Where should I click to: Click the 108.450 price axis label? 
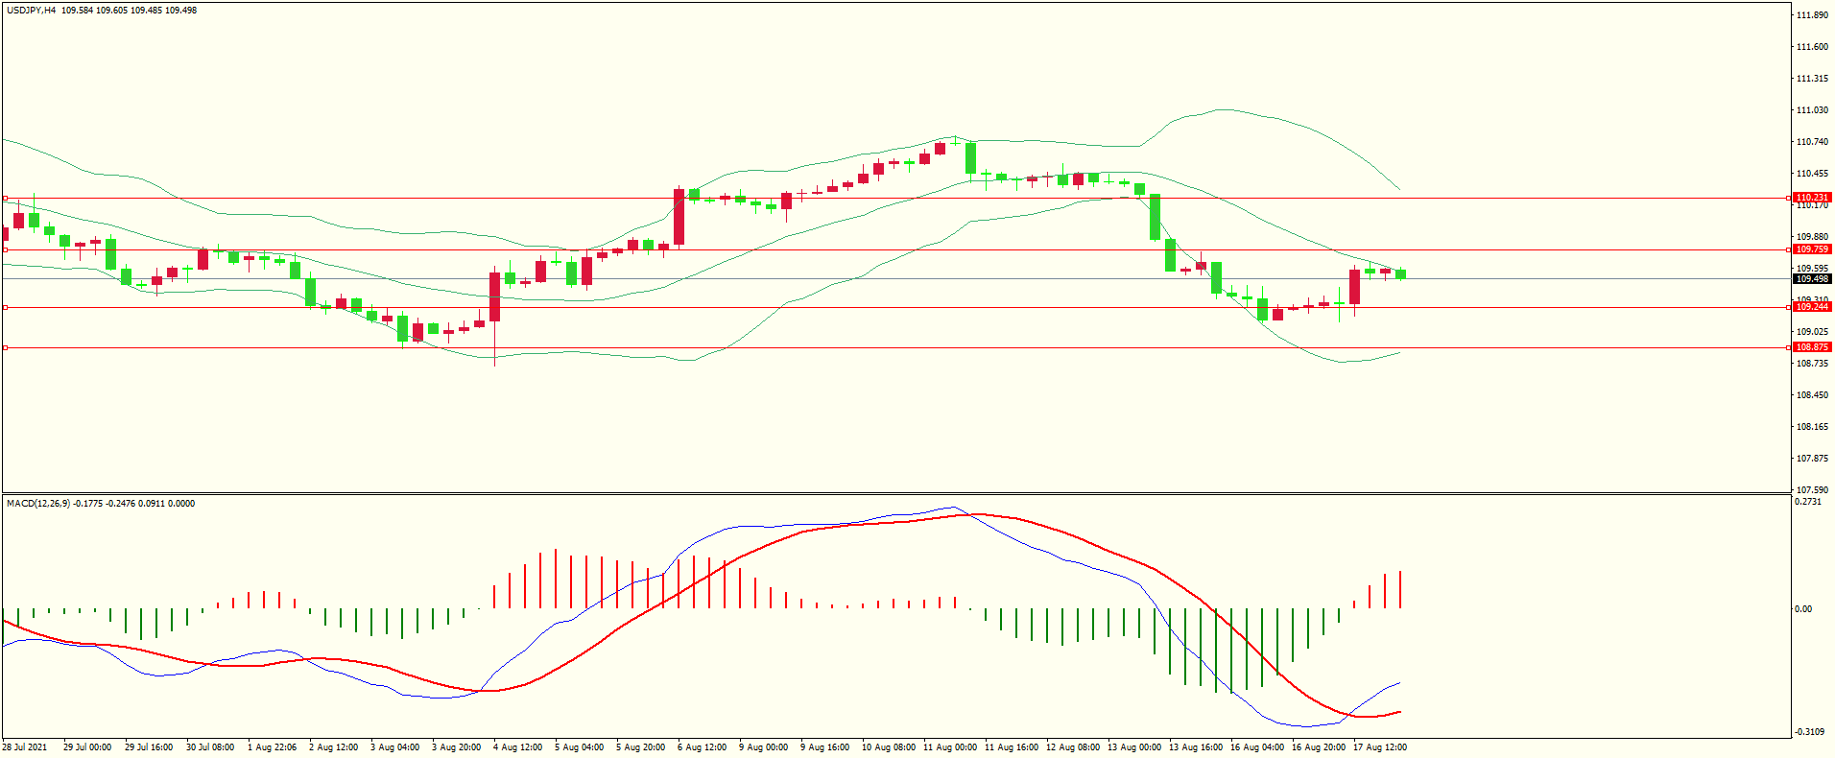pyautogui.click(x=1812, y=395)
